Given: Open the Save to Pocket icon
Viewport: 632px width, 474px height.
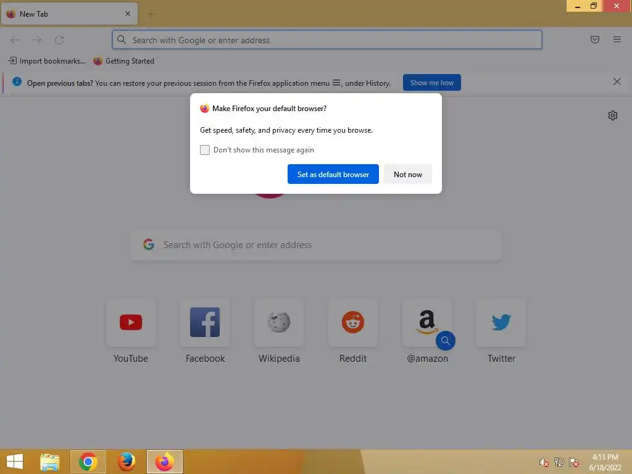Looking at the screenshot, I should coord(594,39).
